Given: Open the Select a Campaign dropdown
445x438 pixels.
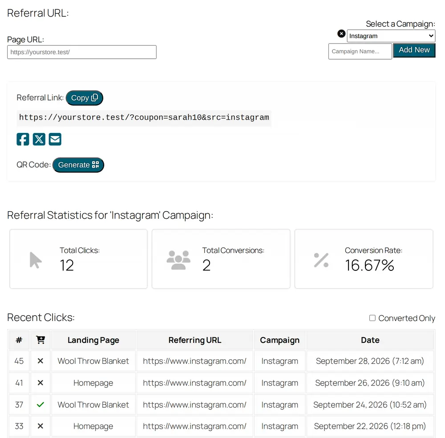Looking at the screenshot, I should [x=391, y=36].
